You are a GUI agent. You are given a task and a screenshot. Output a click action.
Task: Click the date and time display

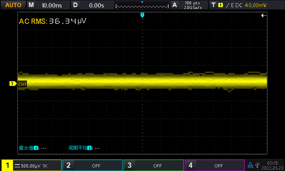(x=272, y=165)
